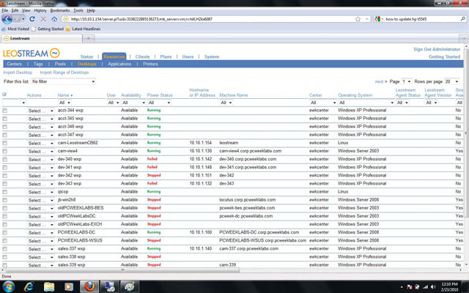Click machine name leostream cell

pyautogui.click(x=229, y=143)
